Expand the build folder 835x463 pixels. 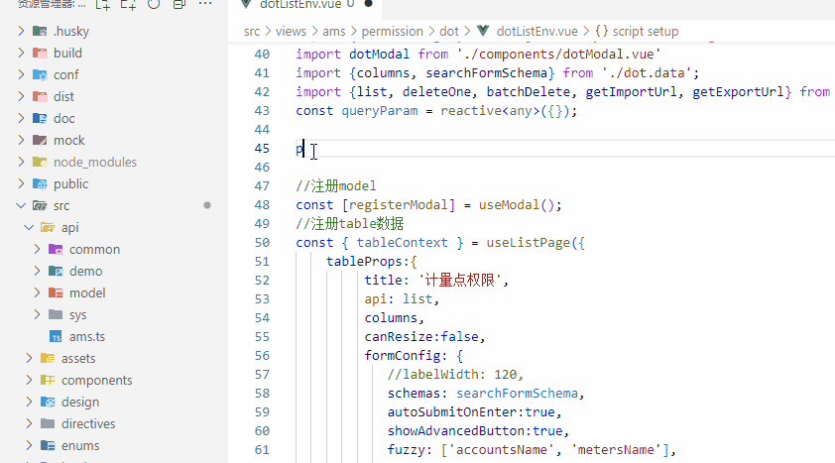21,53
